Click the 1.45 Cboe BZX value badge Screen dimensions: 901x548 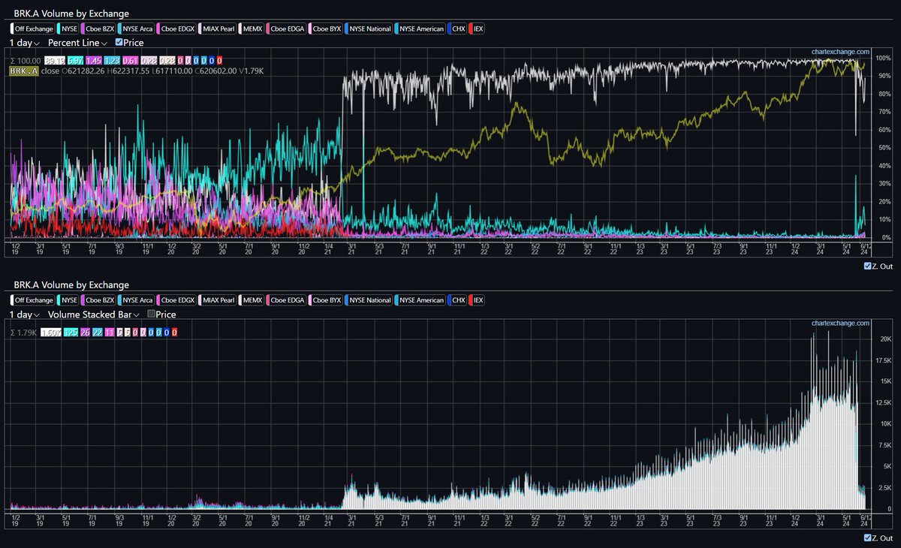pos(93,60)
